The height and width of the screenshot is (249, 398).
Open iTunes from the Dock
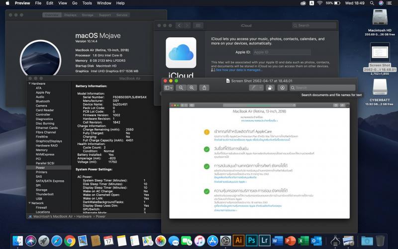point(199,241)
